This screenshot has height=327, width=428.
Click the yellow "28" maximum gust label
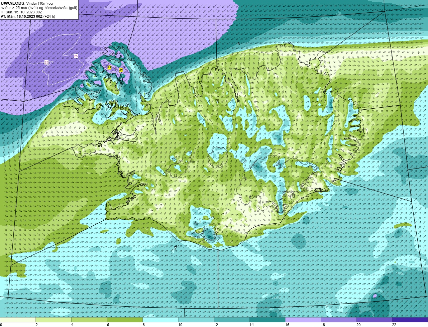(x=109, y=67)
